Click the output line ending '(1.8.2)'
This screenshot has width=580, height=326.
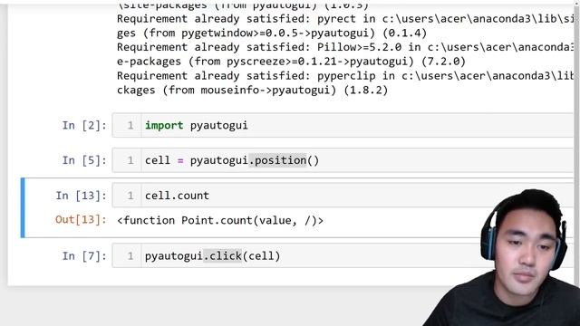pos(252,91)
